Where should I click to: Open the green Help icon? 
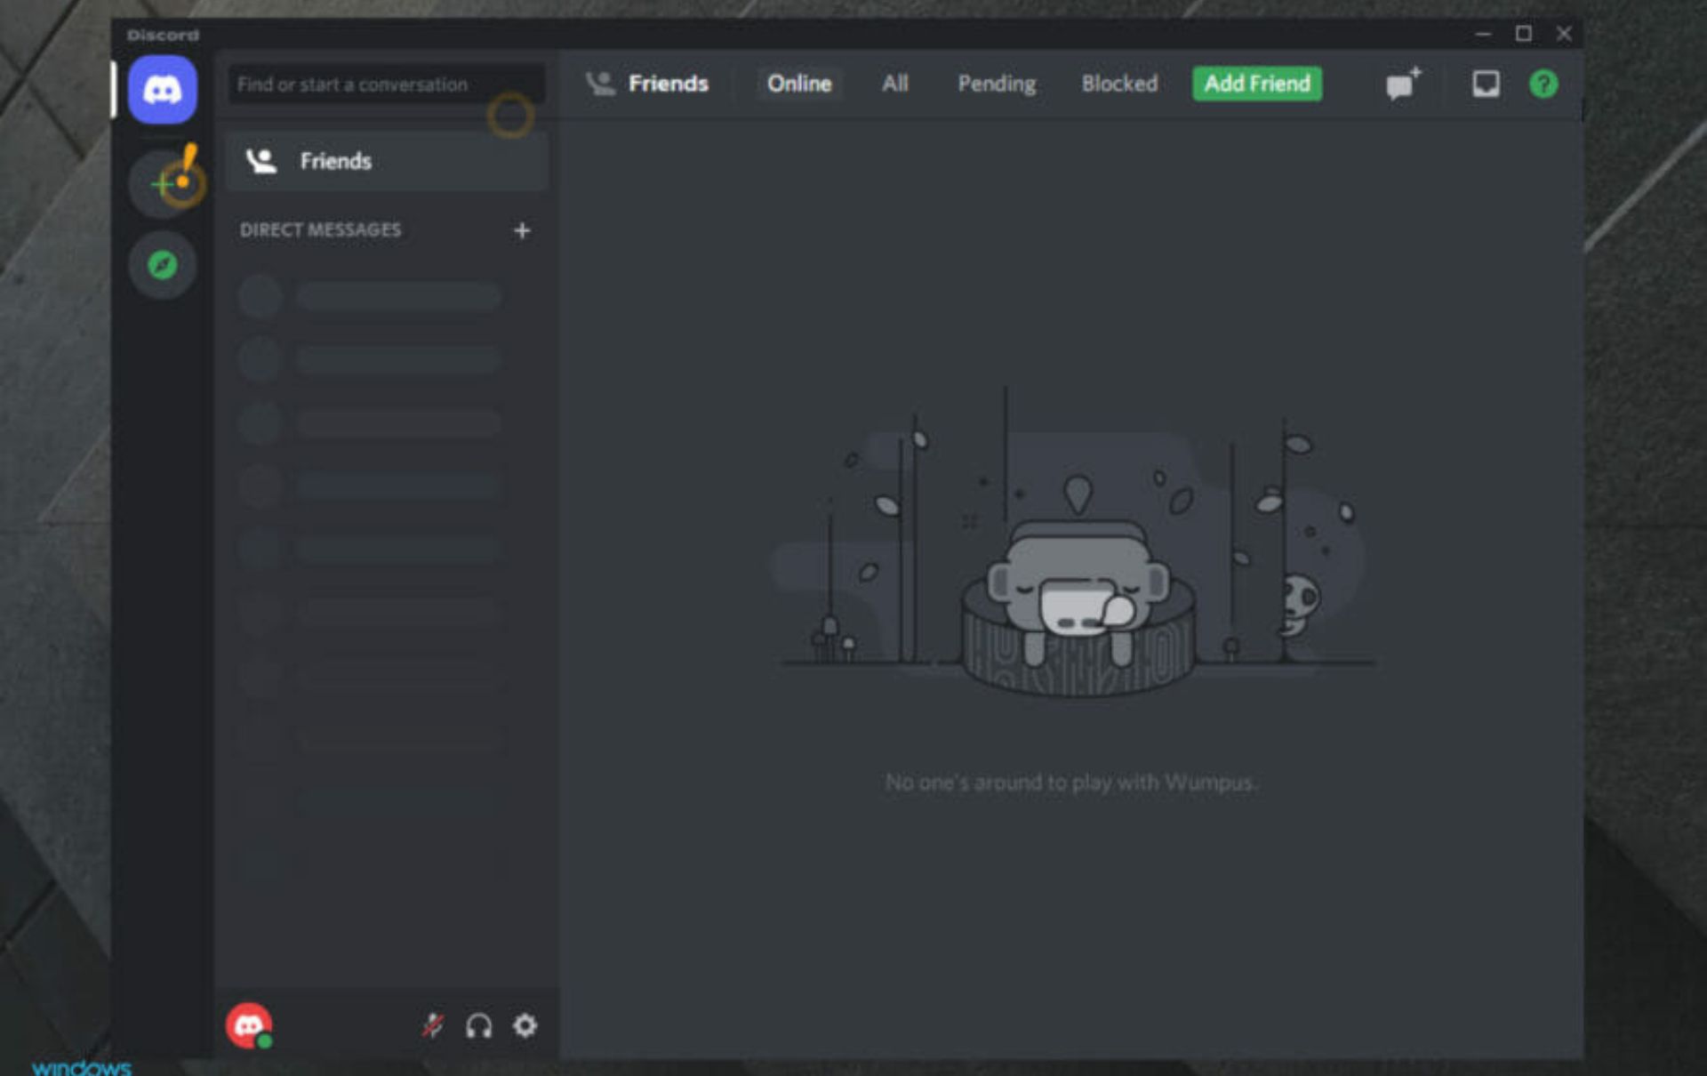tap(1543, 84)
